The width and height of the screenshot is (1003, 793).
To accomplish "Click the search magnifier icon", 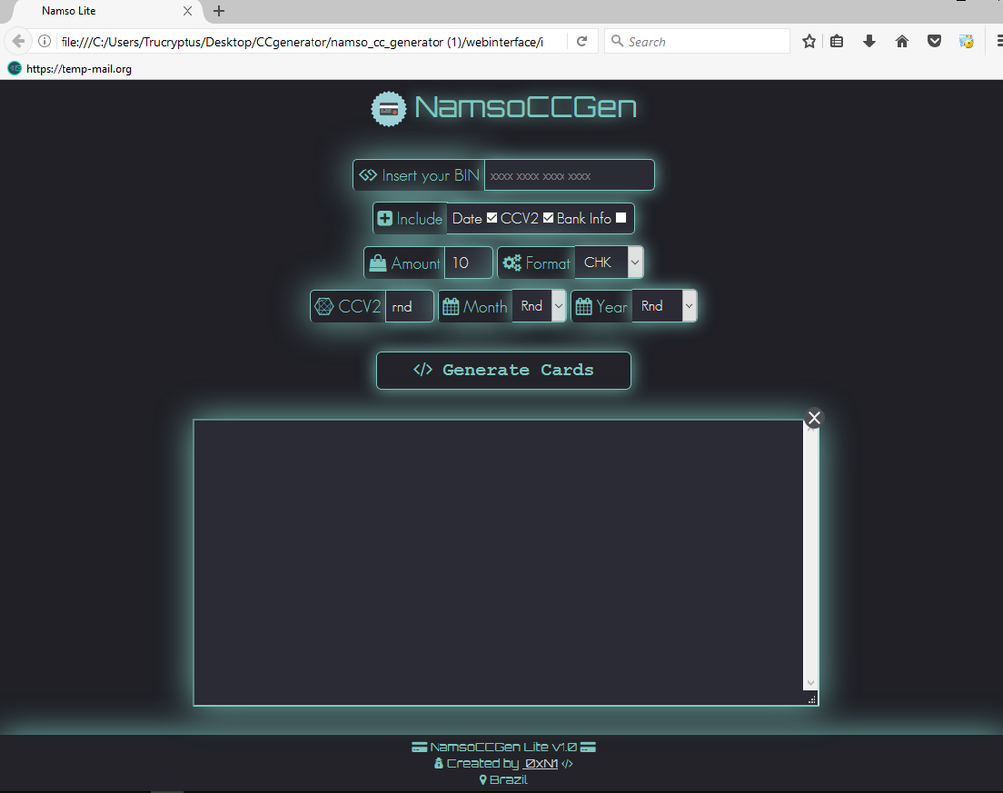I will coord(617,41).
